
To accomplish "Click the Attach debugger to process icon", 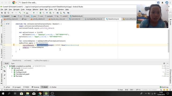I will point(50,13).
